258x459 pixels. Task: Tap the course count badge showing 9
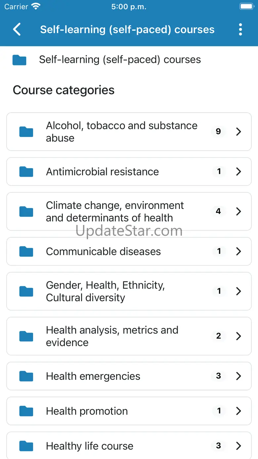click(x=218, y=132)
